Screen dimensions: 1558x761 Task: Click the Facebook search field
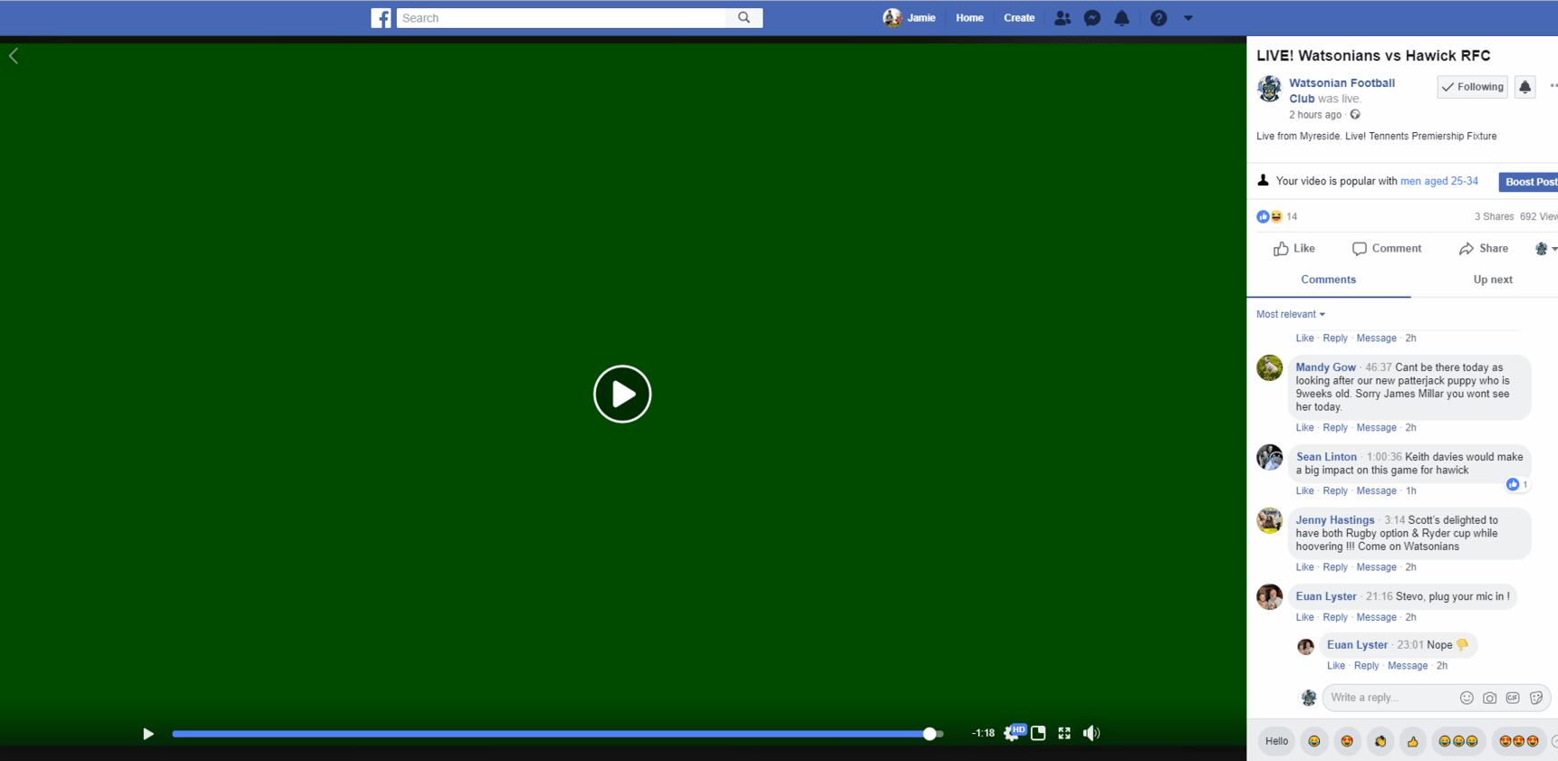[x=562, y=18]
